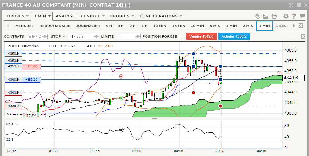309x156 pixels.
Task: Click the chat comment bubble icon
Action: tap(302, 16)
